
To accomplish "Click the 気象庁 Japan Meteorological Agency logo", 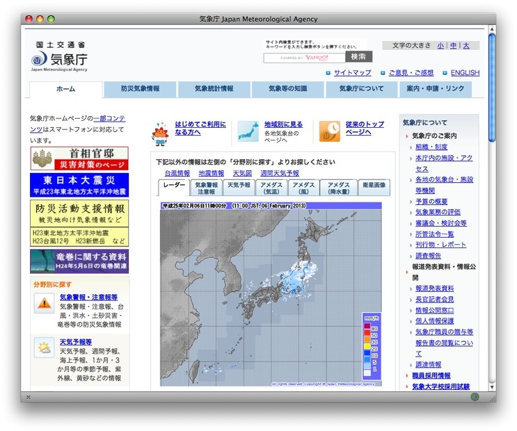I will click(60, 56).
